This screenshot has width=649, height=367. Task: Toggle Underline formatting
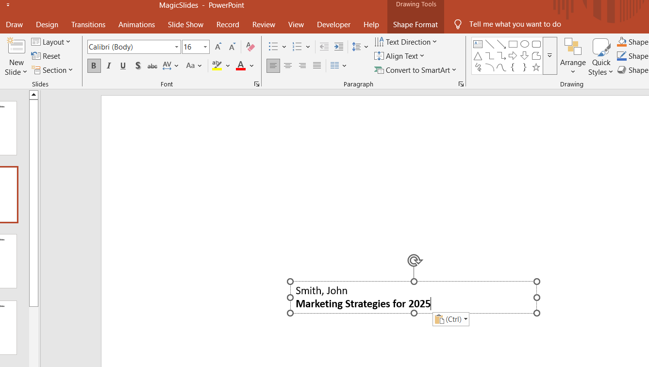click(x=123, y=66)
